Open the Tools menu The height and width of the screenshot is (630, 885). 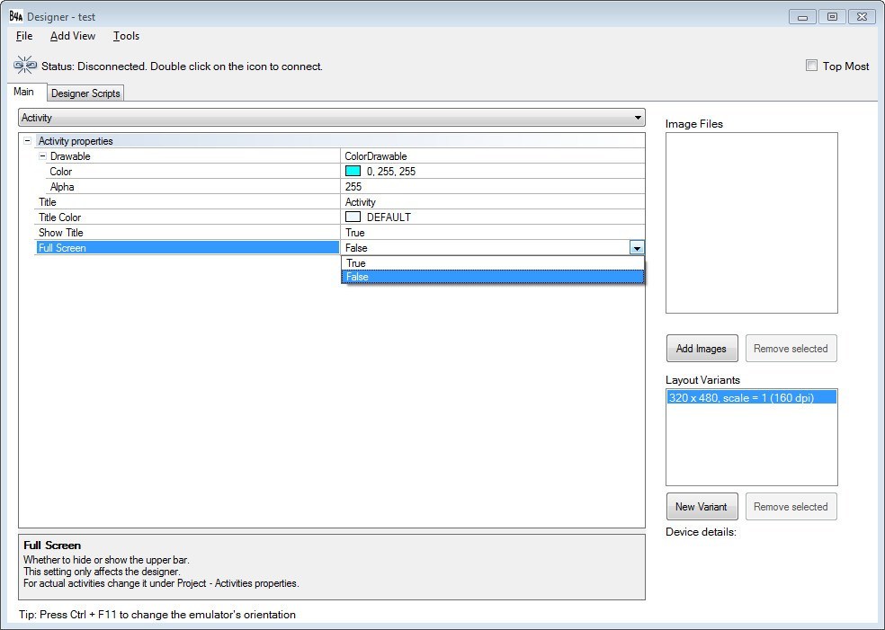click(125, 36)
